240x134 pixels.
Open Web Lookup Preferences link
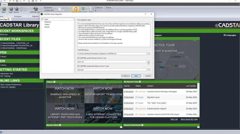[11, 85]
